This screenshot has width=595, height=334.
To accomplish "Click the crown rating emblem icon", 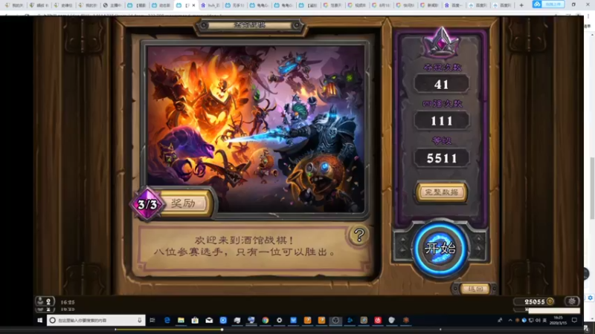I will tap(441, 42).
